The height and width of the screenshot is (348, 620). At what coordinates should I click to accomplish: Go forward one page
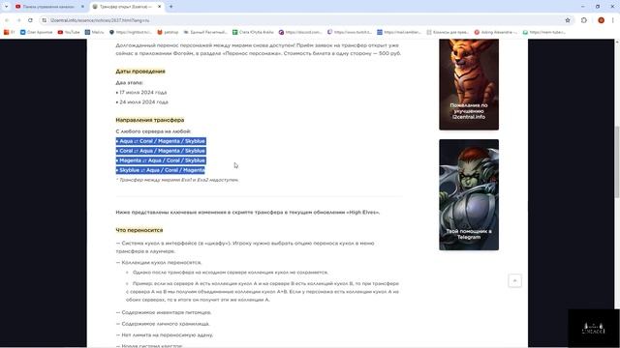[18, 20]
